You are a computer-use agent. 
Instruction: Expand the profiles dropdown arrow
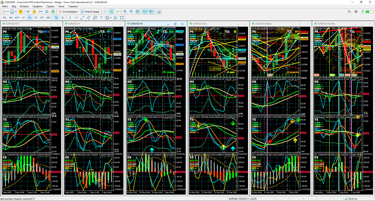[16, 12]
